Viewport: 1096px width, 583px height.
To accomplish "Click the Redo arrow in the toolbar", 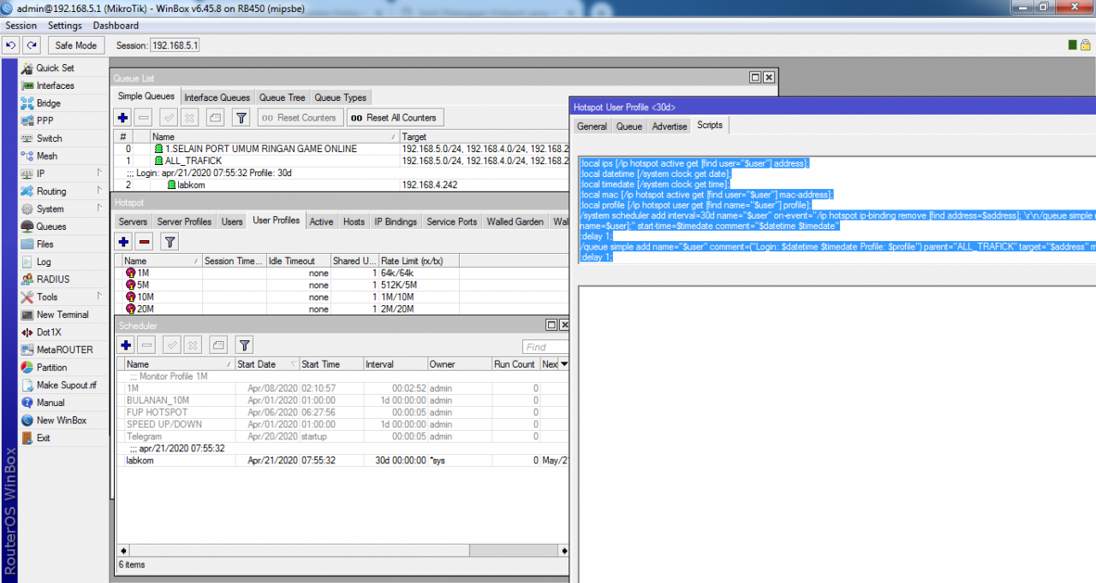I will (32, 45).
